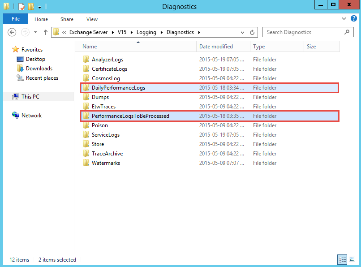Screen dimensions: 361x267
Task: Show hidden path with double chevron
Action: click(64, 33)
